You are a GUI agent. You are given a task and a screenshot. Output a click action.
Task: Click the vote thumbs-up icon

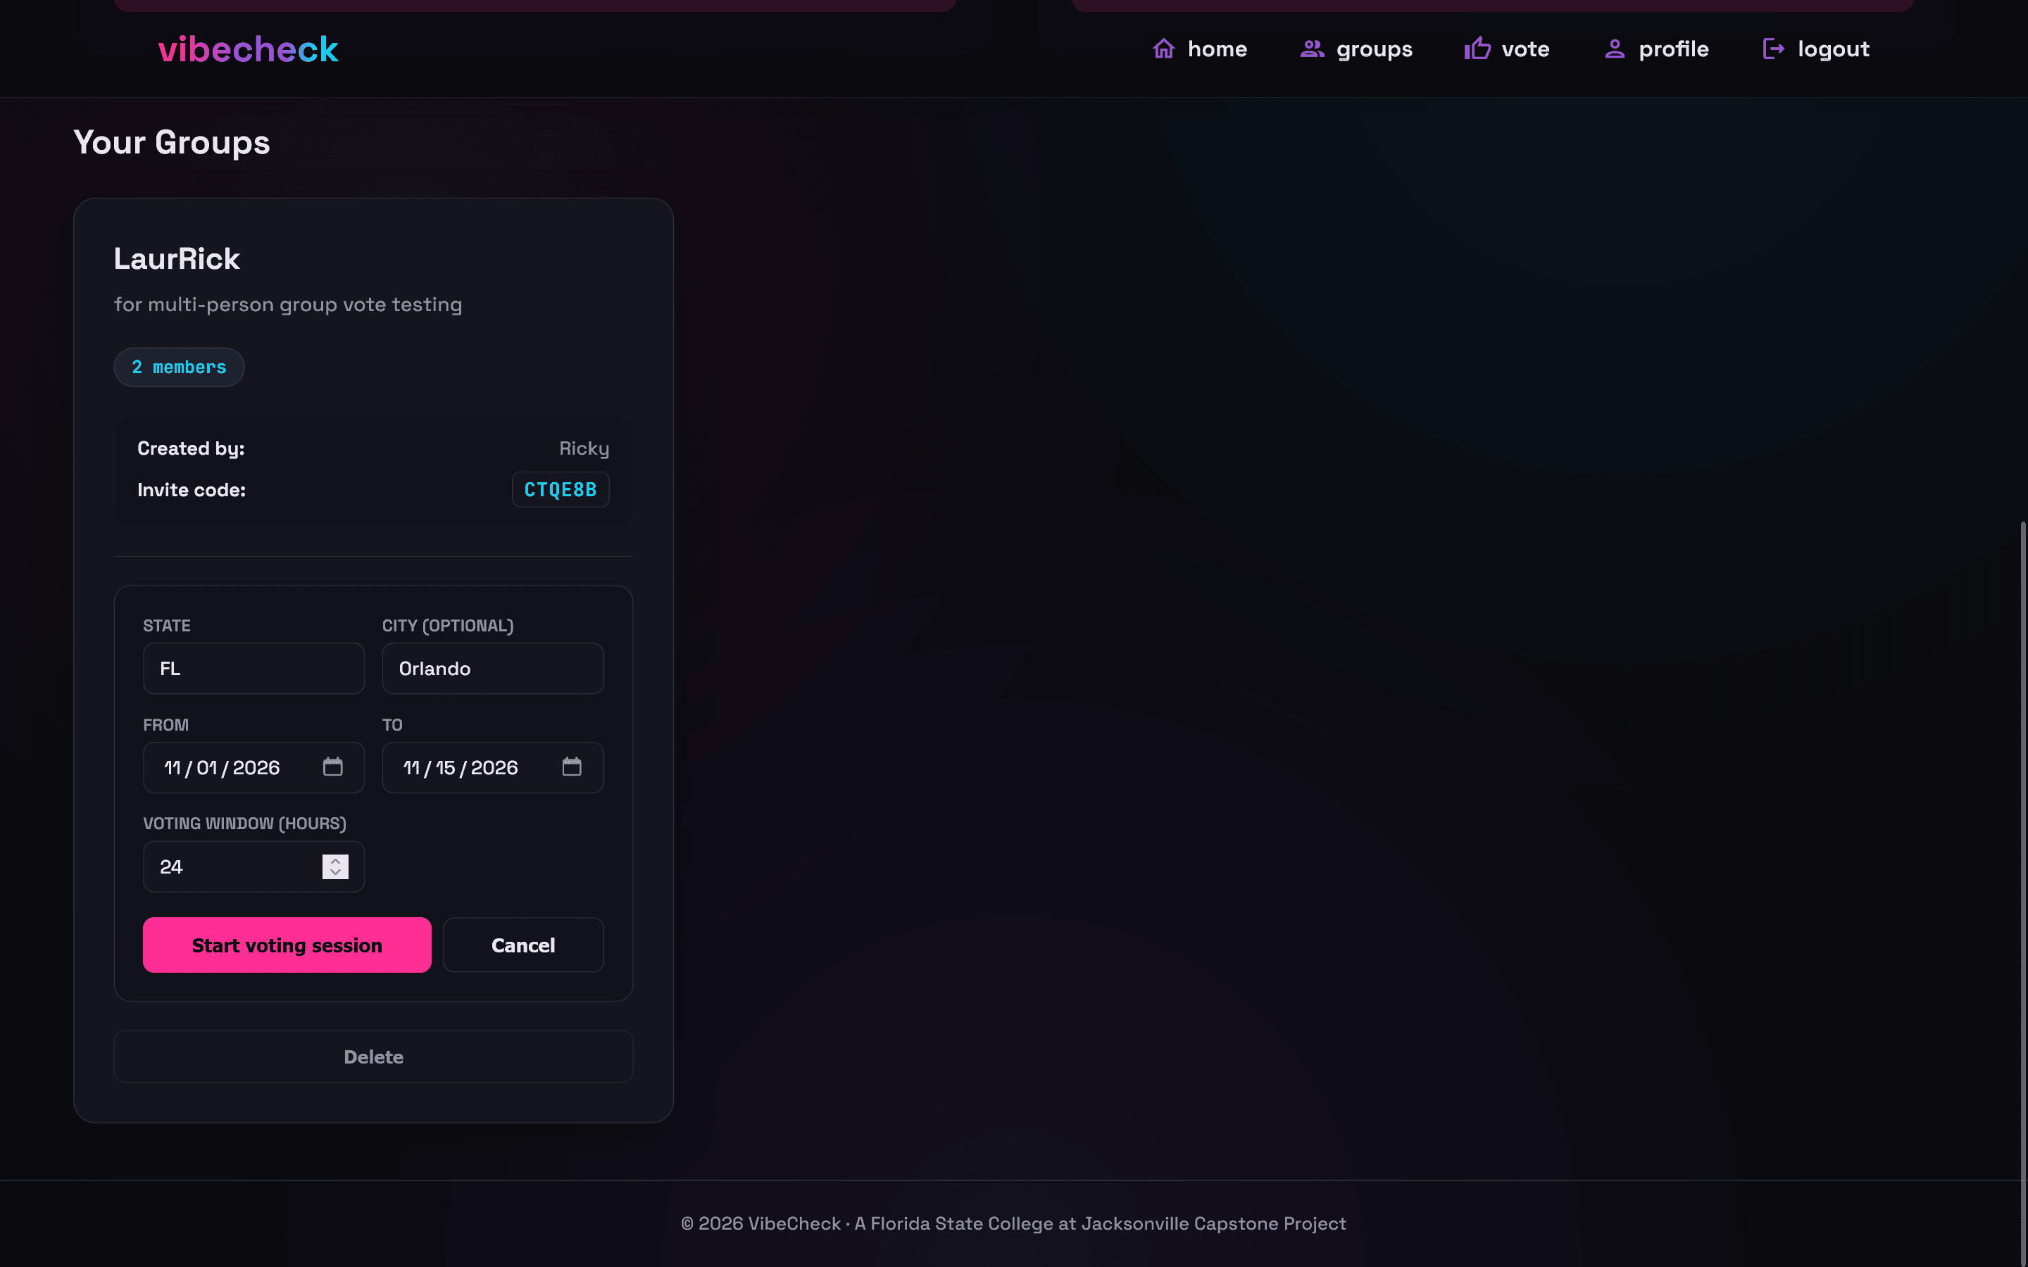pos(1477,49)
